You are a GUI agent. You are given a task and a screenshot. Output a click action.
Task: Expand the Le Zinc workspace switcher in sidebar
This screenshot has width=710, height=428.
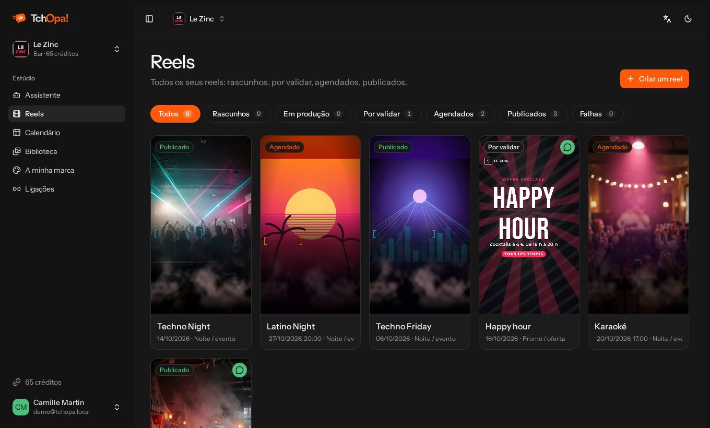click(x=67, y=49)
